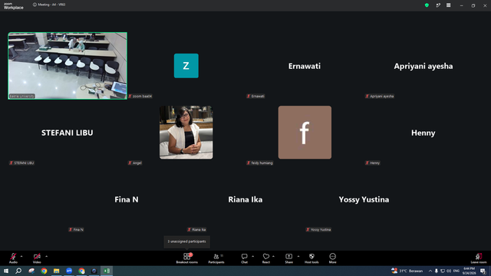Image resolution: width=491 pixels, height=276 pixels.
Task: Select Angel's profile photo tile
Action: pyautogui.click(x=186, y=132)
